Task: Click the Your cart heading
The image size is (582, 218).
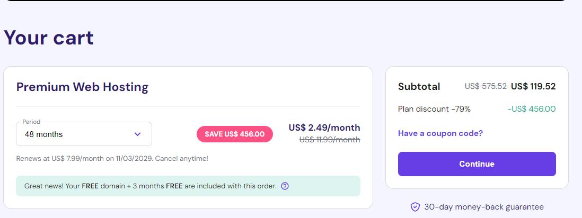Action: coord(49,38)
